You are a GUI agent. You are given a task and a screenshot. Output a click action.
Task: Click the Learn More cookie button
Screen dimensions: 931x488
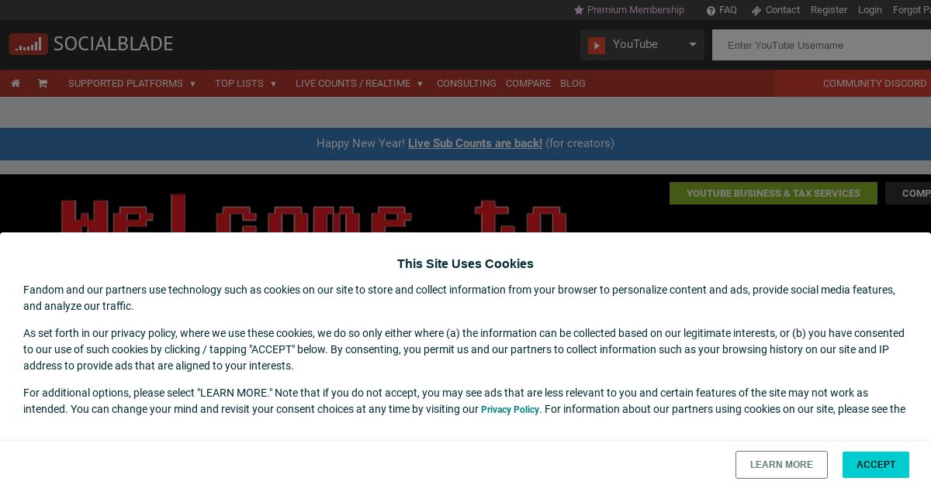pyautogui.click(x=781, y=465)
